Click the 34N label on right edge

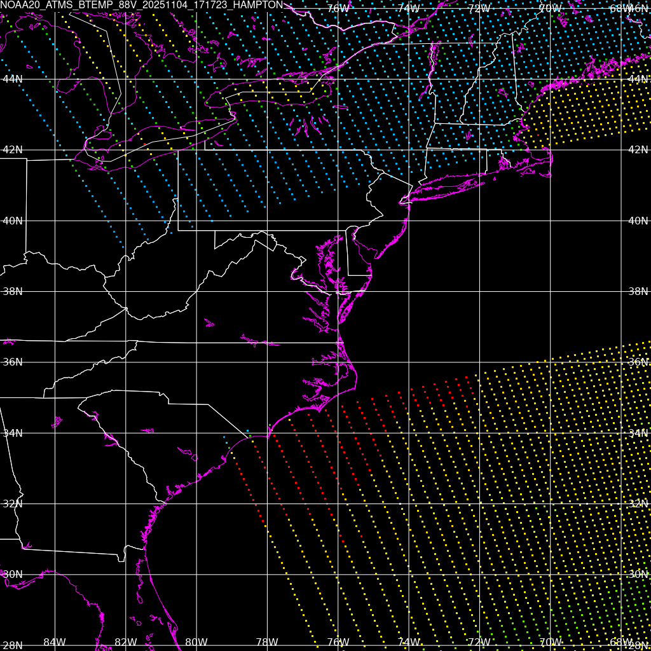638,433
